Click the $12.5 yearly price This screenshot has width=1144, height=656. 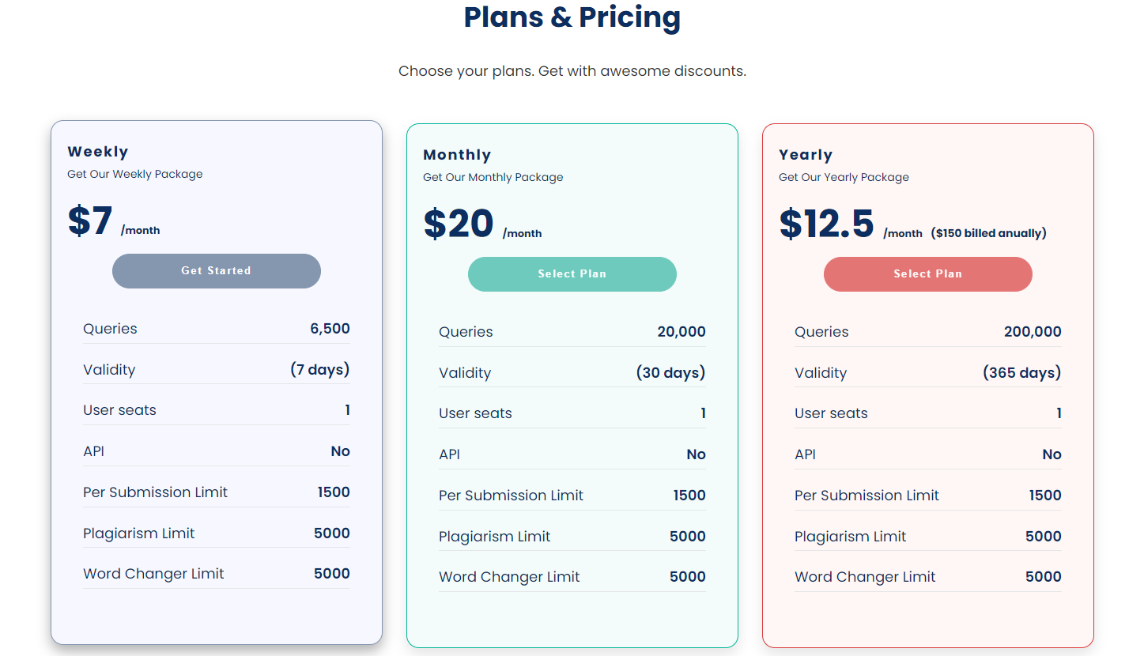(x=826, y=224)
